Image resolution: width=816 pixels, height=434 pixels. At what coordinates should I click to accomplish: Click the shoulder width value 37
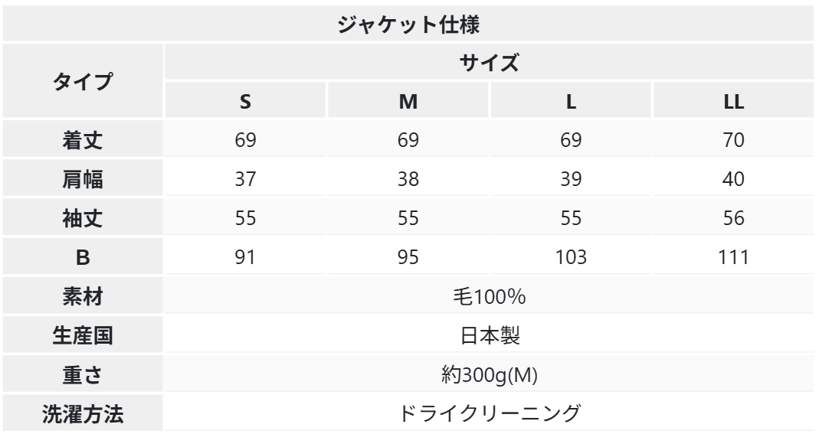pos(245,180)
